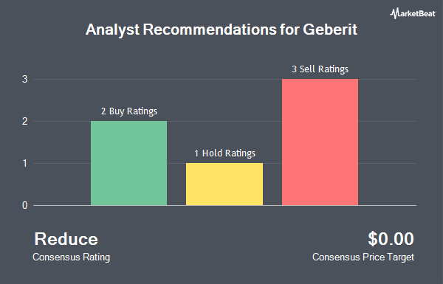The image size is (443, 284).
Task: Click the gridline at value 3
Action: pos(224,80)
